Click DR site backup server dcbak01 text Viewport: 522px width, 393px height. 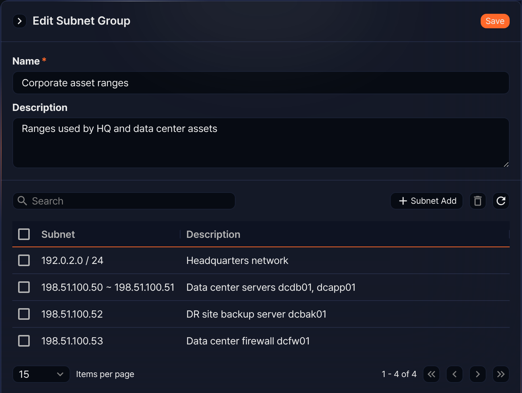(x=256, y=314)
